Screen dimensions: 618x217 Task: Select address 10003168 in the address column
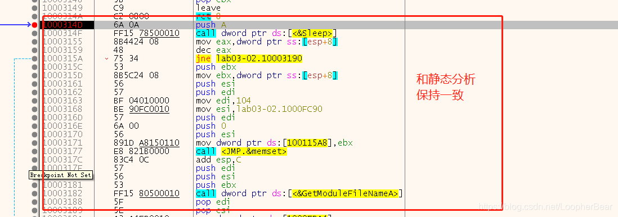(x=62, y=108)
